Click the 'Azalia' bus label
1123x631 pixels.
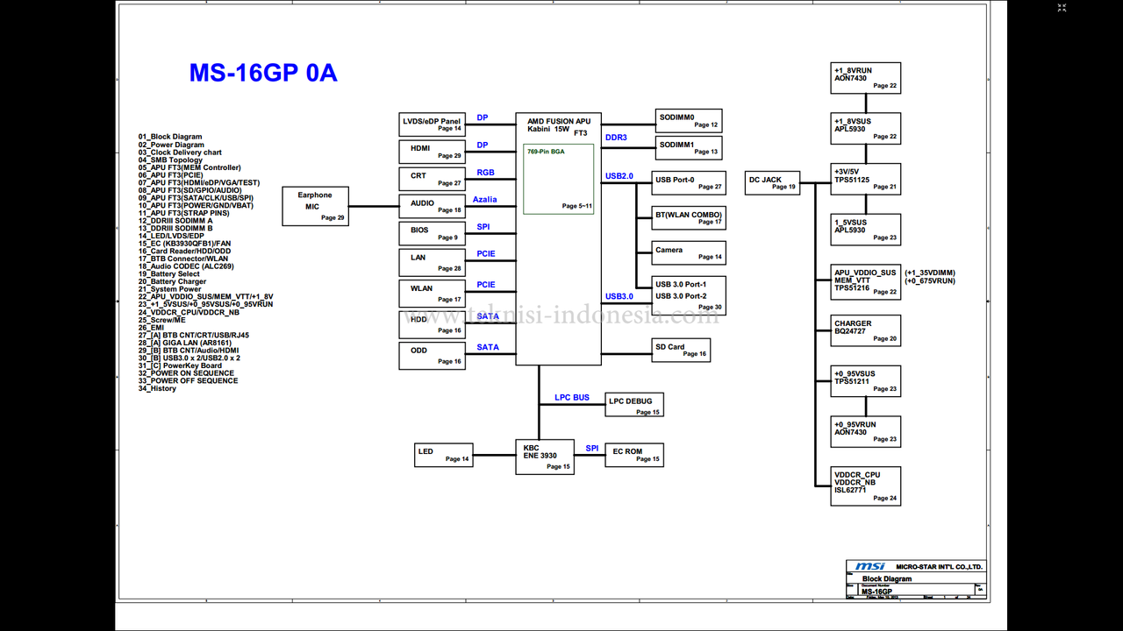(x=484, y=199)
